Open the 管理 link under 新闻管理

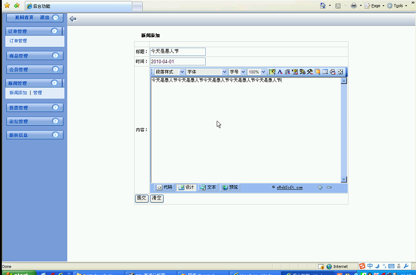tap(38, 93)
